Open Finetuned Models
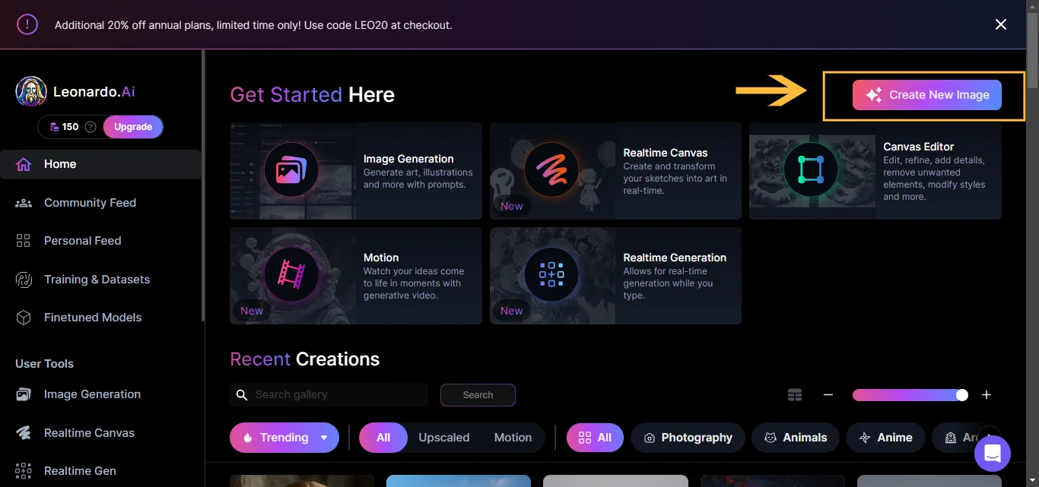Screen dimensions: 1039x487 click(92, 317)
